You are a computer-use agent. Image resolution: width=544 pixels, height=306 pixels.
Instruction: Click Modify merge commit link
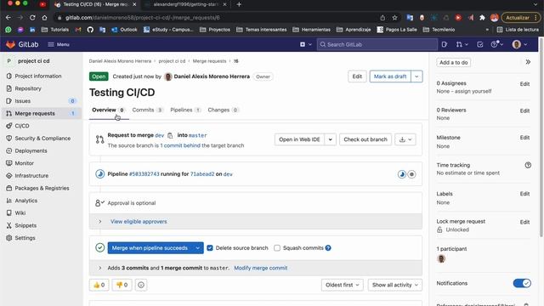[x=261, y=268]
